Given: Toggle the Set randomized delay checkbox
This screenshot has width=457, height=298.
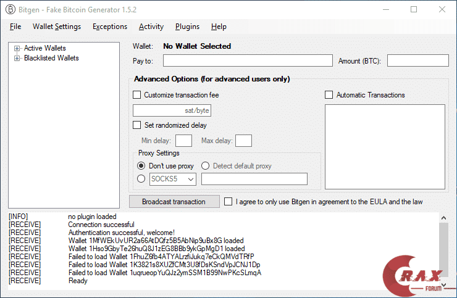Looking at the screenshot, I should pyautogui.click(x=137, y=125).
